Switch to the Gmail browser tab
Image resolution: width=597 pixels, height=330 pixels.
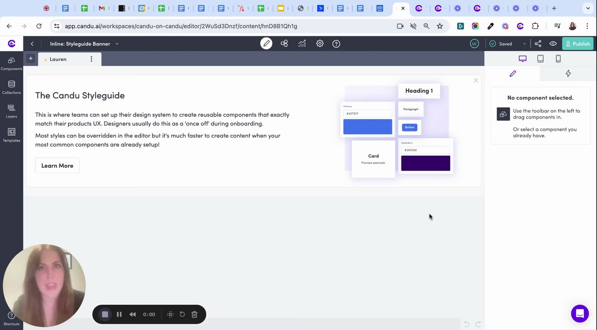(x=102, y=8)
